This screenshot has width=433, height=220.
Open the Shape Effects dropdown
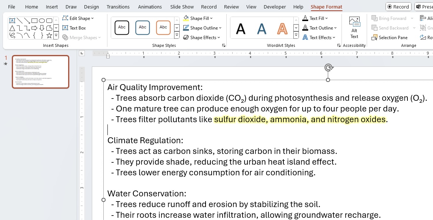click(201, 37)
